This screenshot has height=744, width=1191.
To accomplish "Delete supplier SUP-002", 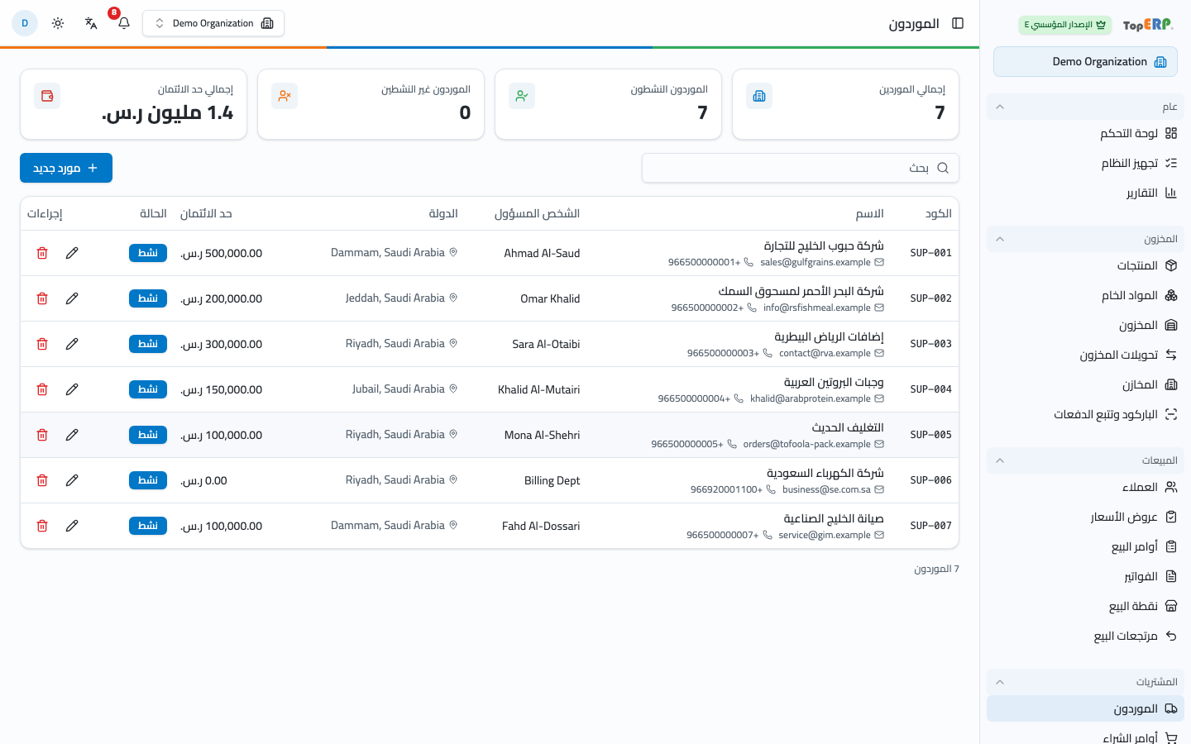I will tap(42, 298).
